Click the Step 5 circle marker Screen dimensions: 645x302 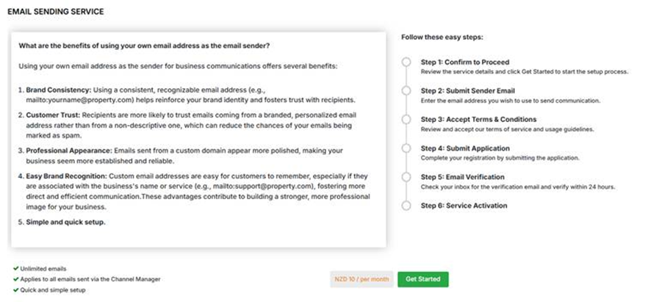pos(406,177)
